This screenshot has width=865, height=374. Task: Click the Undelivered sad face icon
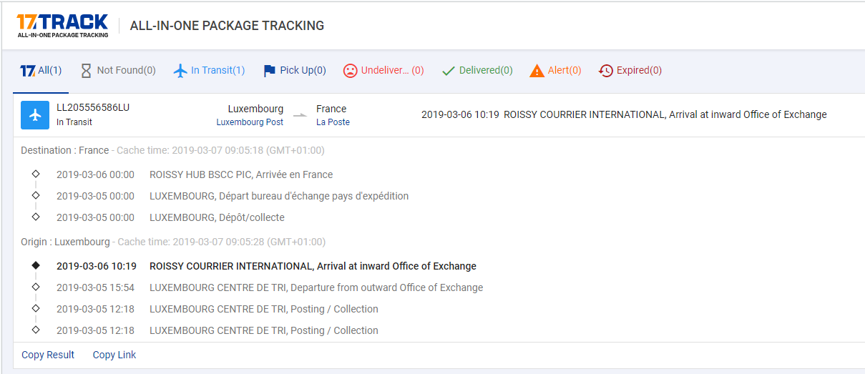(350, 71)
